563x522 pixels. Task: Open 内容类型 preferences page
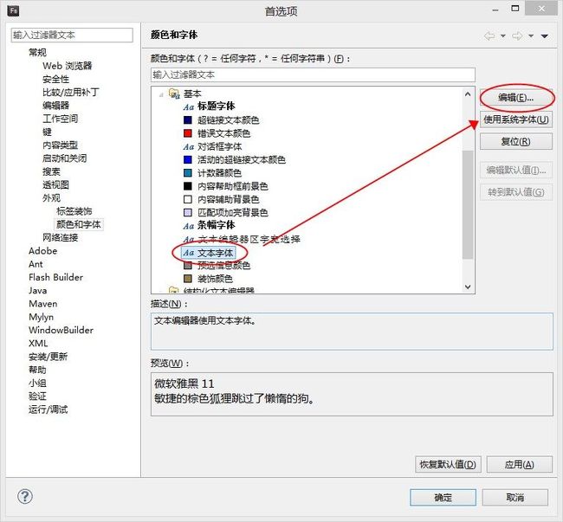(x=60, y=145)
